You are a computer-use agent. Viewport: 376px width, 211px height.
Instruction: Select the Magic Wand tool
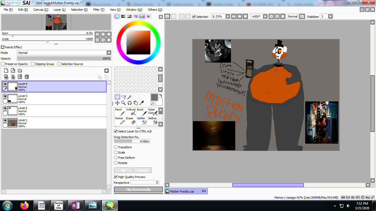click(x=129, y=97)
